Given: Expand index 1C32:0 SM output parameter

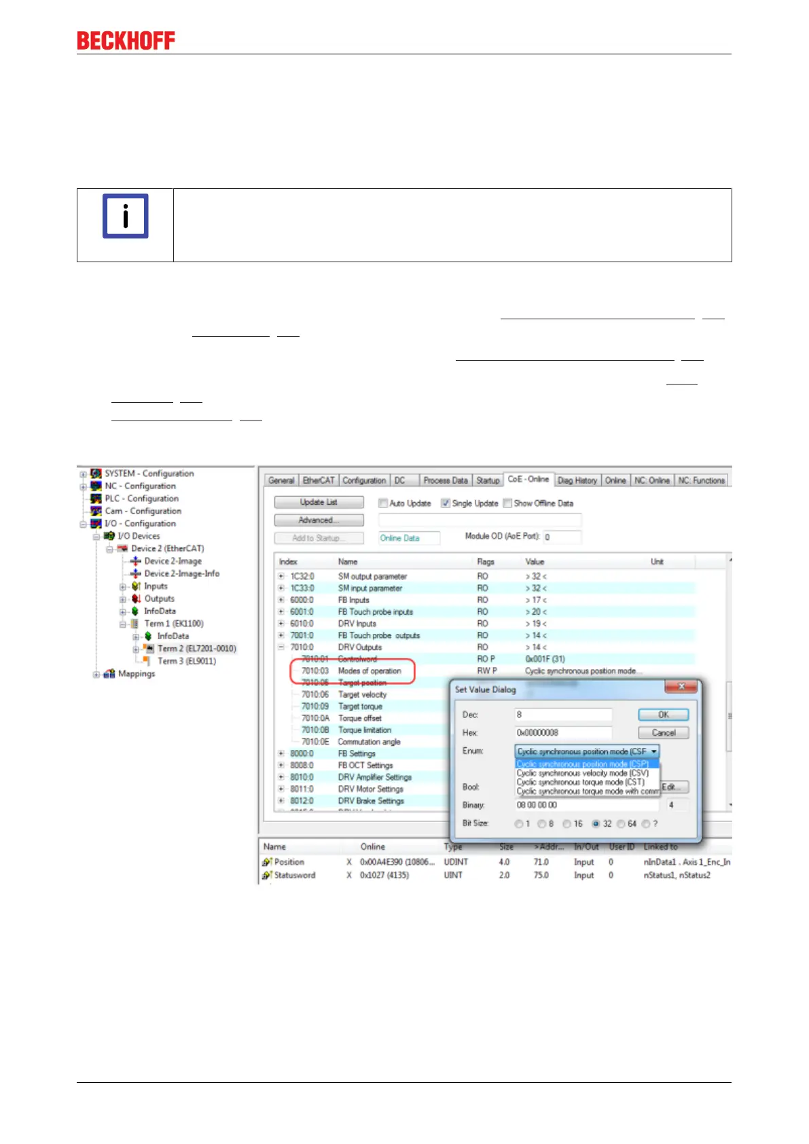Looking at the screenshot, I should [281, 576].
